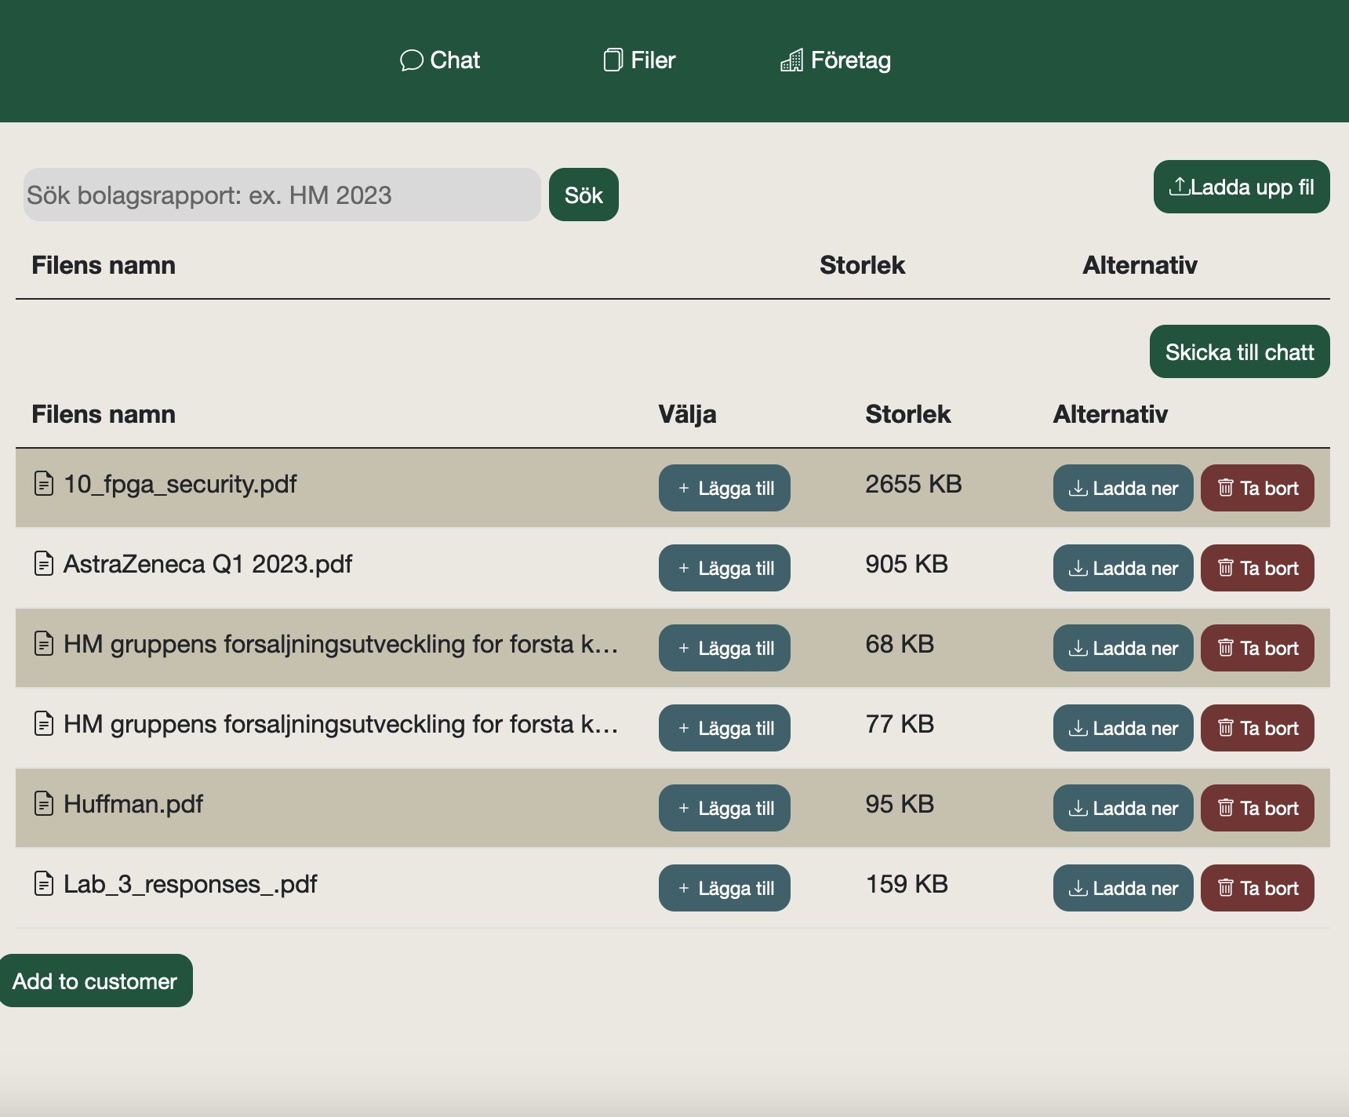Image resolution: width=1349 pixels, height=1117 pixels.
Task: Delete the 77 KB HM gruppens file
Action: 1257,728
